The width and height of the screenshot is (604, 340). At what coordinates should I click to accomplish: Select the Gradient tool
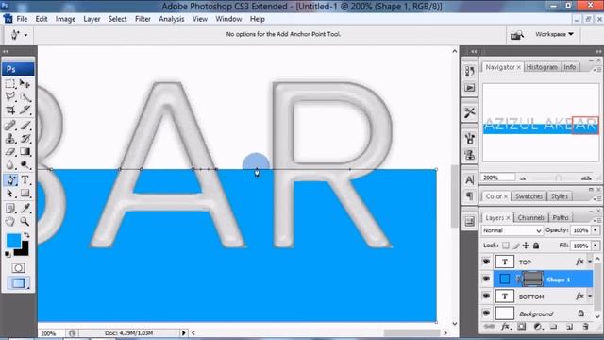(25, 152)
